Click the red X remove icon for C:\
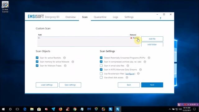199x112 pixels. pos(131,38)
